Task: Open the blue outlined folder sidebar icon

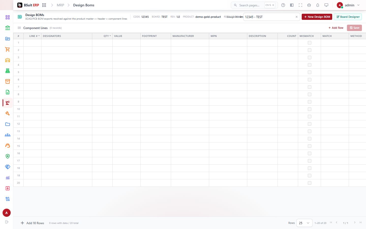Action: tap(7, 124)
